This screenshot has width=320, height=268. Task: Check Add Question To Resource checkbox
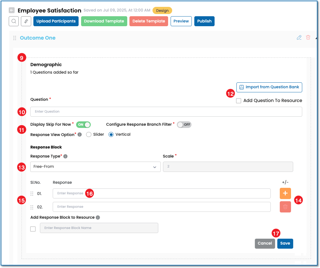[239, 101]
